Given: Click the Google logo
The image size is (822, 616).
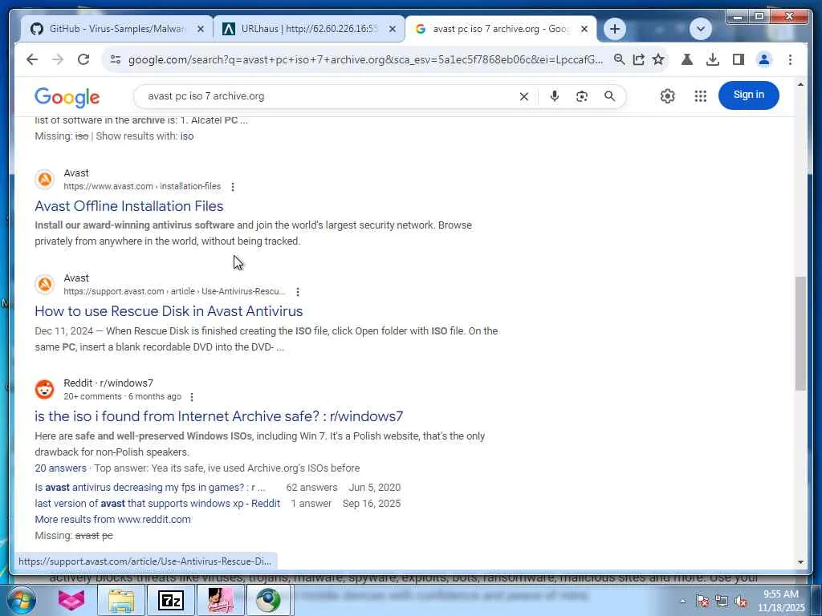Looking at the screenshot, I should pos(67,97).
